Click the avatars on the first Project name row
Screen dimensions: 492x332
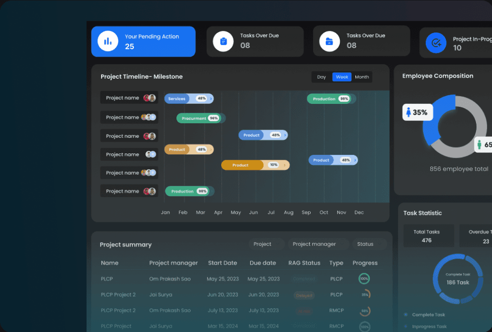pos(150,98)
